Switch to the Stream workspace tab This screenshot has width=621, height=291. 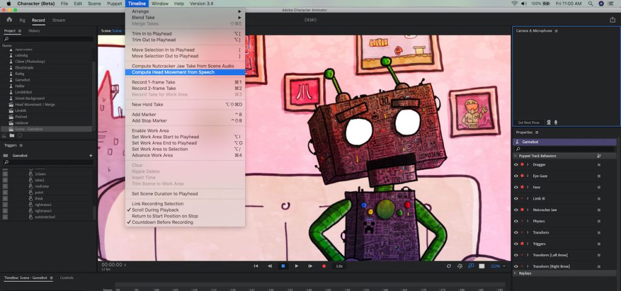click(x=59, y=20)
